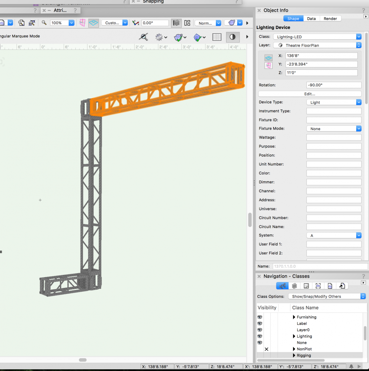Open the Sheet Layers tab icon in Navigation
The image size is (369, 371).
point(306,286)
